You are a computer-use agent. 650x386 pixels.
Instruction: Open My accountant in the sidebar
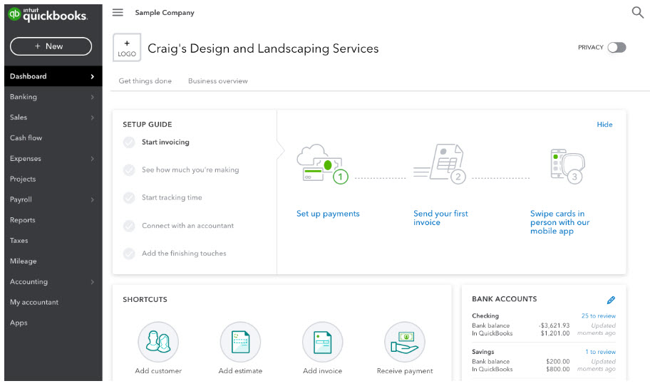pyautogui.click(x=53, y=302)
